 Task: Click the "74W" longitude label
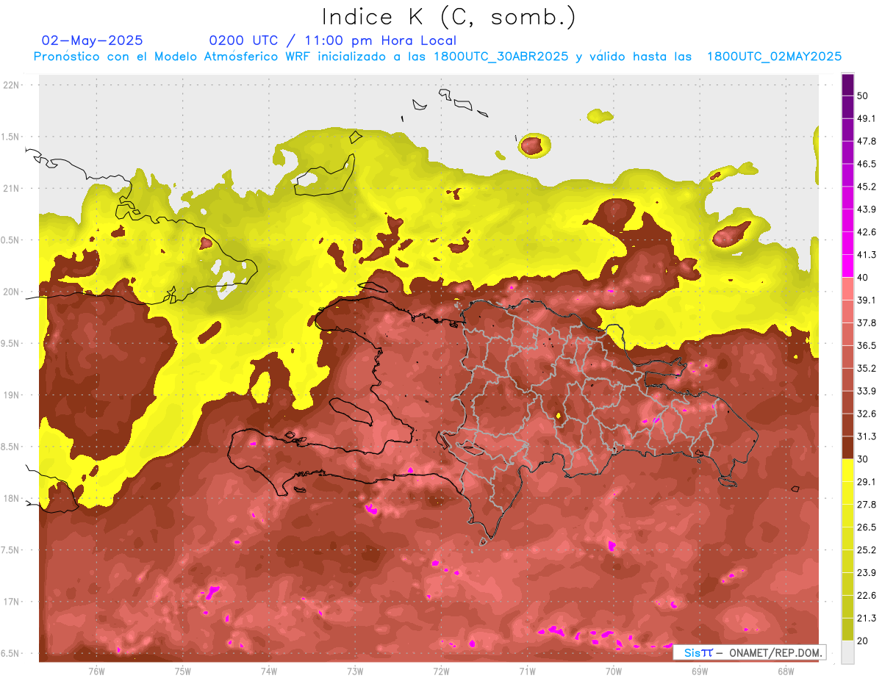click(268, 671)
